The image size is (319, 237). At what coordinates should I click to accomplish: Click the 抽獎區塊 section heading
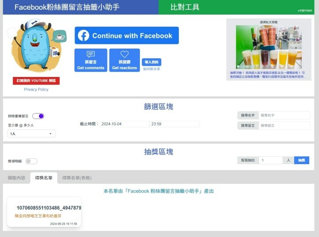(x=159, y=152)
